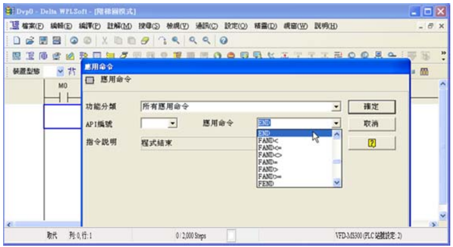This screenshot has width=453, height=247.
Task: Choose FAND= in the dropdown list
Action: pyautogui.click(x=267, y=162)
